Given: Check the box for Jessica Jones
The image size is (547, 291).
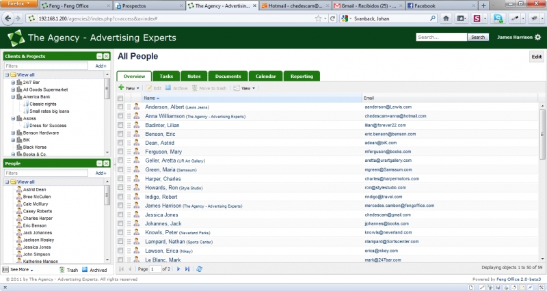Looking at the screenshot, I should (120, 214).
